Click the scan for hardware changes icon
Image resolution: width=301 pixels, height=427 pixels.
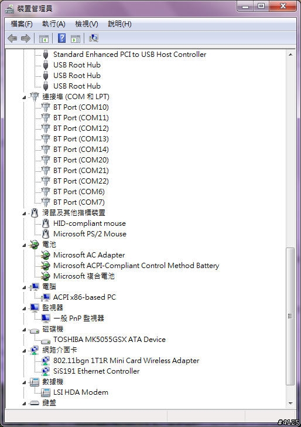pyautogui.click(x=94, y=38)
